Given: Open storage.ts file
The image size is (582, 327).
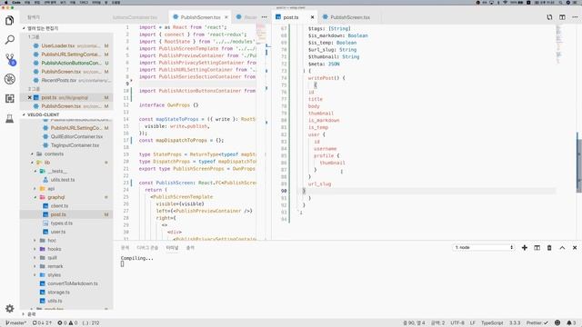Looking at the screenshot, I should point(58,292).
